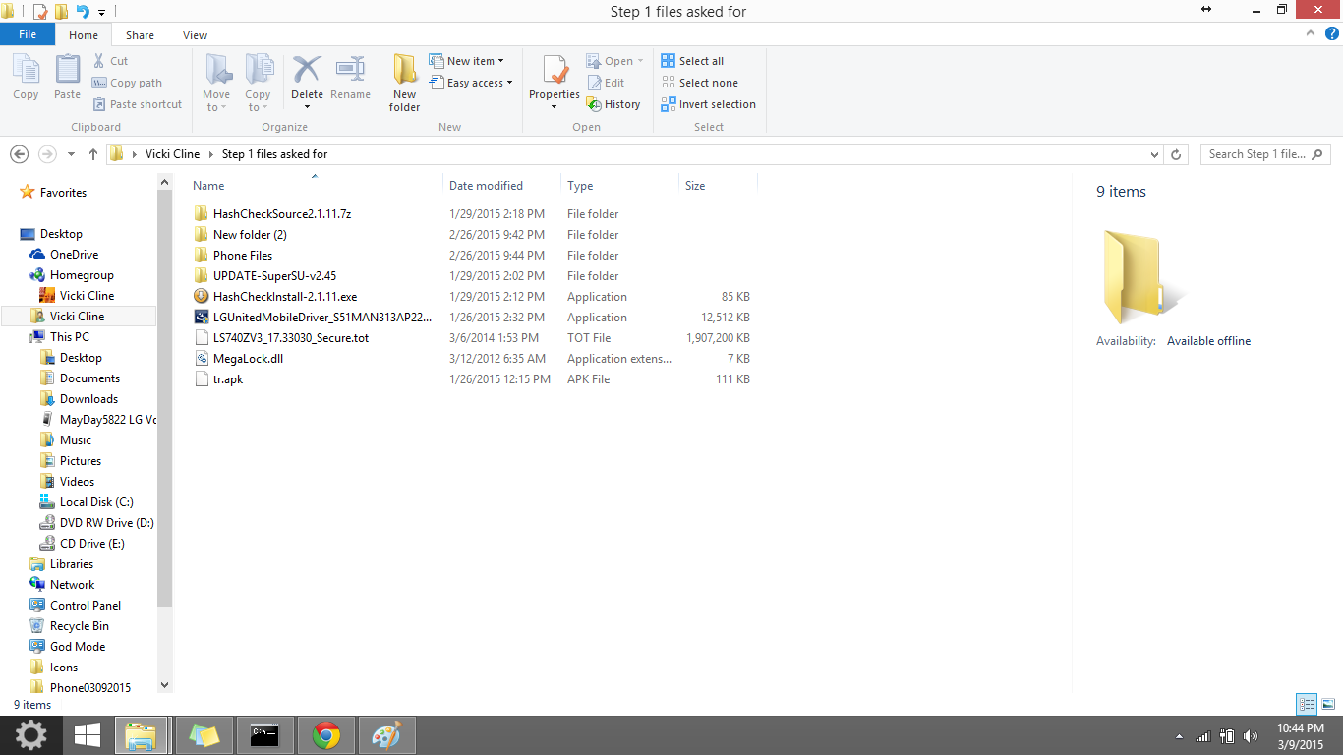Open the File menu tab
Screen dimensions: 1343x755
28,34
